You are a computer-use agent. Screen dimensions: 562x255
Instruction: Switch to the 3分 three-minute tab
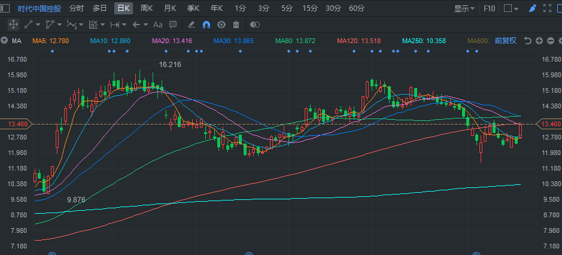263,8
